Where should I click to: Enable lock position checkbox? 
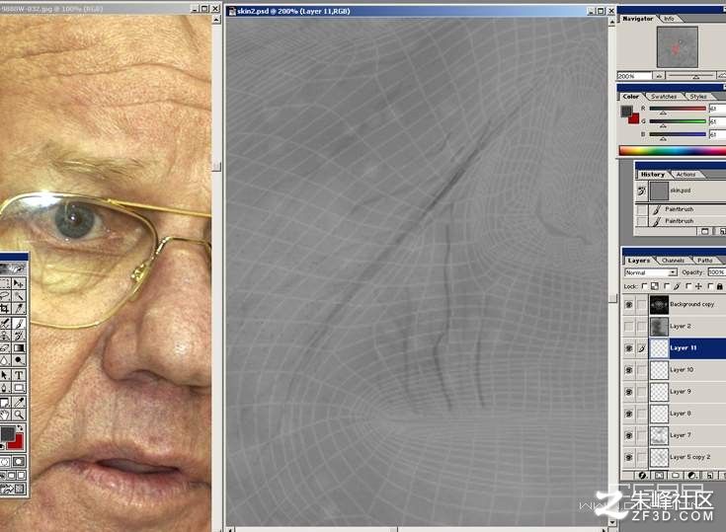pos(689,286)
